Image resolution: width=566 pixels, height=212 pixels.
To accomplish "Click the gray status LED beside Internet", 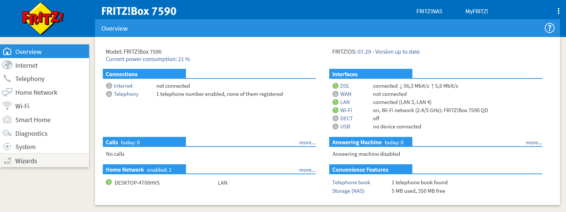I will click(x=109, y=86).
